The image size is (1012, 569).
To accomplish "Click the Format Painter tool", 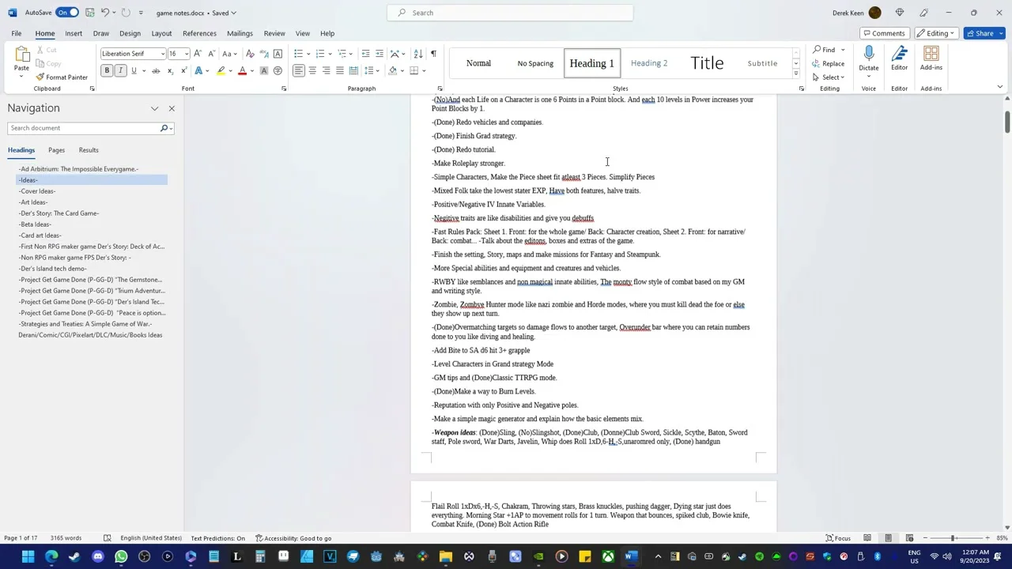I will tap(62, 77).
